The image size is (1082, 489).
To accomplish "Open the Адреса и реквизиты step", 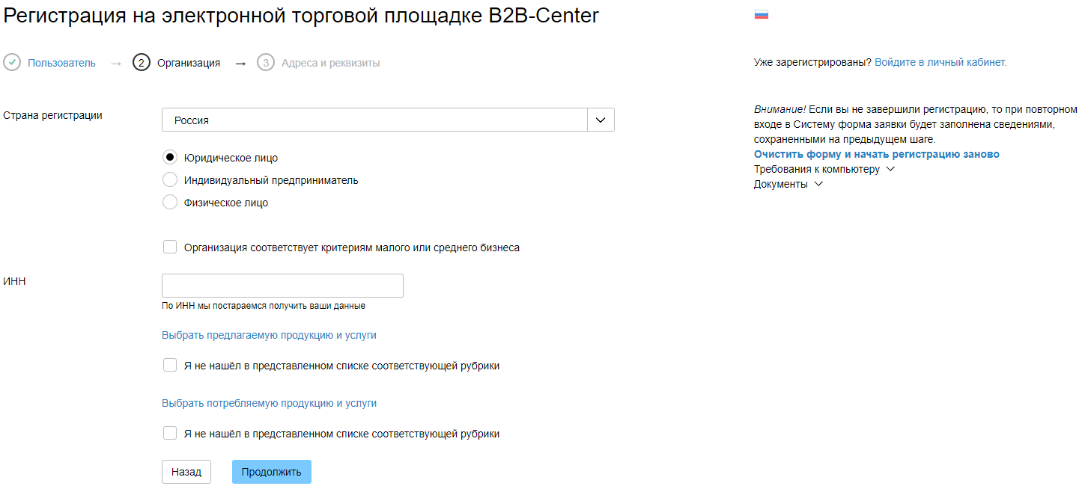I will point(330,64).
